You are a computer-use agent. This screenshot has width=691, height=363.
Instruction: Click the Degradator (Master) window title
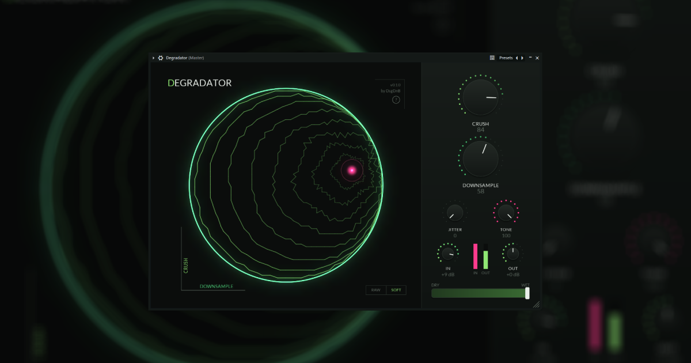[185, 58]
